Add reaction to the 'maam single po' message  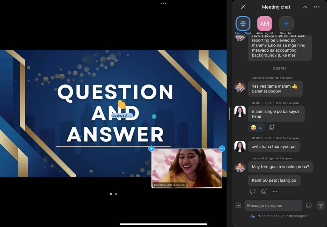click(x=271, y=128)
